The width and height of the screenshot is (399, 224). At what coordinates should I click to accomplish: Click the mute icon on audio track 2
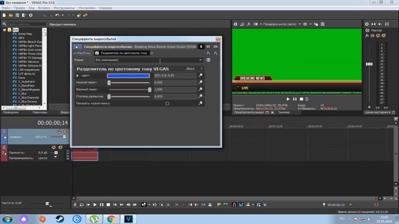[54, 147]
